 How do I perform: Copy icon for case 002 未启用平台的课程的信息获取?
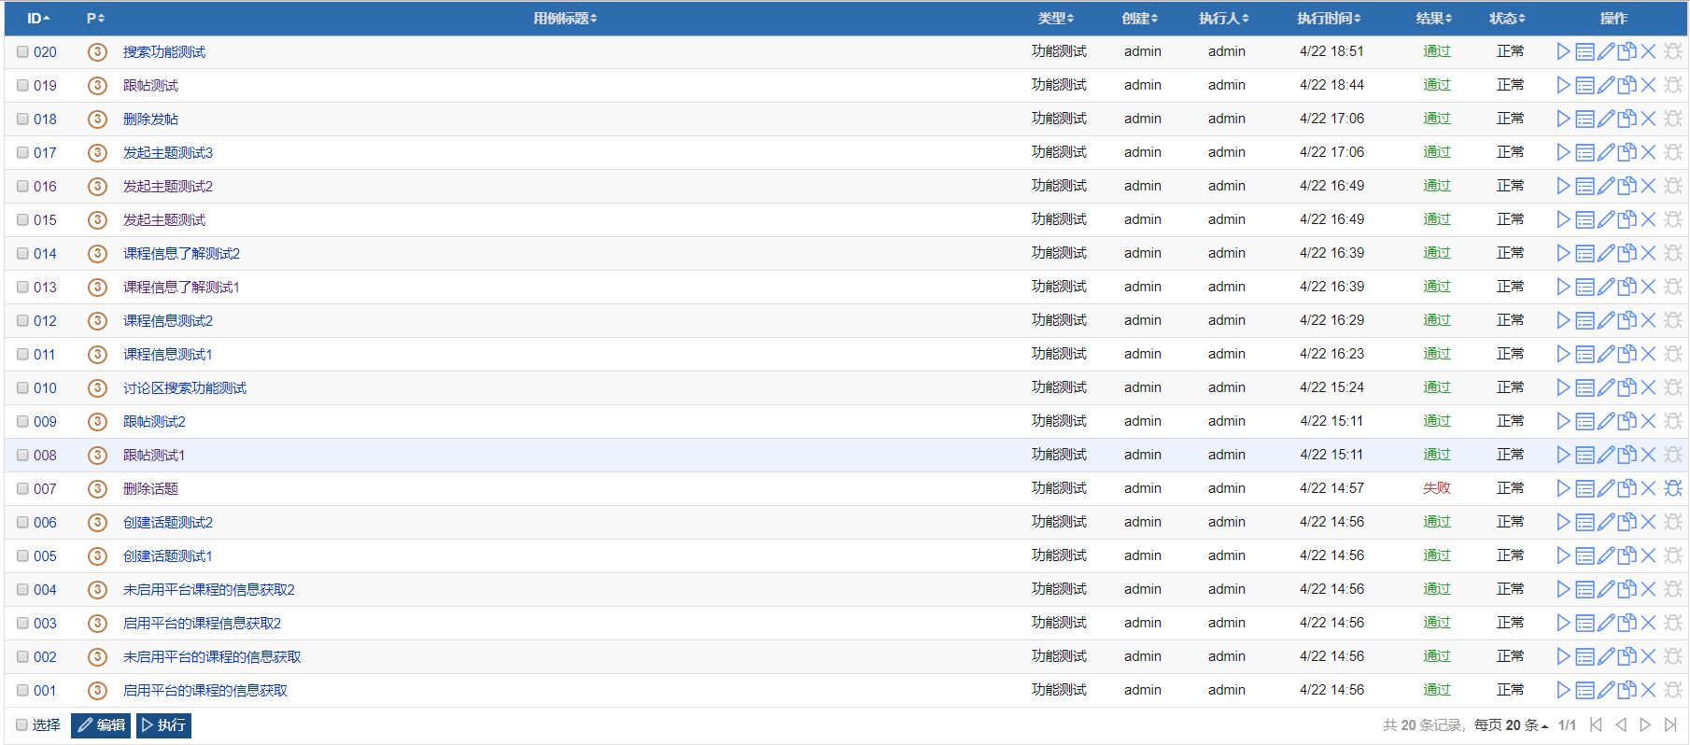coord(1627,657)
